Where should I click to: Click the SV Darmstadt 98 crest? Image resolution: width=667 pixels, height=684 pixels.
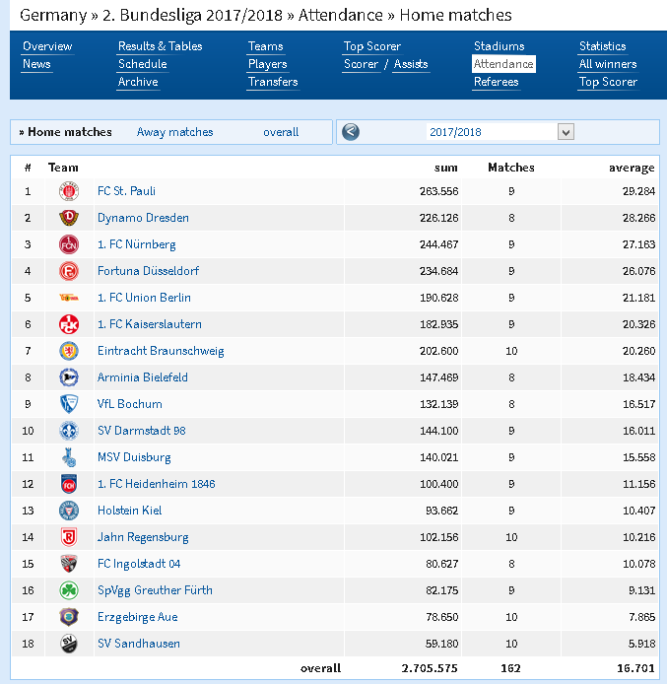[x=69, y=431]
